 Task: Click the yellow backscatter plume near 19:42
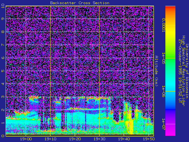[129, 120]
